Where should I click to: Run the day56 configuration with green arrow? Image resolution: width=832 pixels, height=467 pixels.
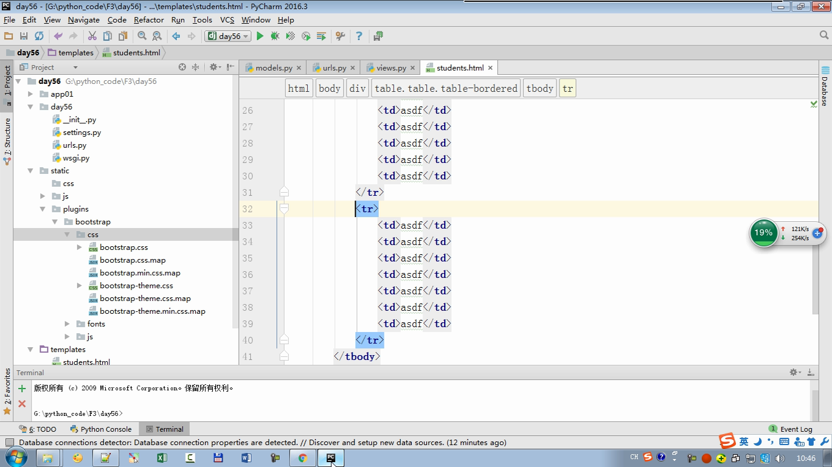click(260, 36)
